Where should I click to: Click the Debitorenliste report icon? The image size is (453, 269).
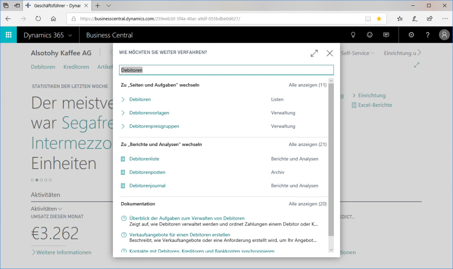[123, 159]
